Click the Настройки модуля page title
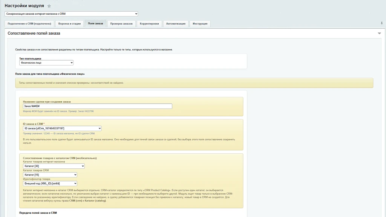 pyautogui.click(x=25, y=6)
